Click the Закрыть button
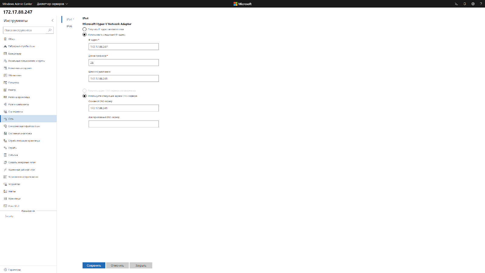485x273 pixels. point(141,265)
